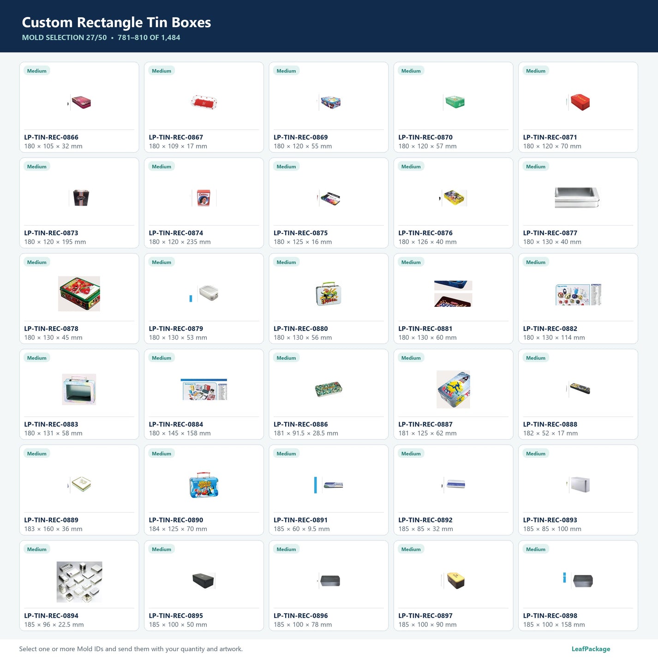Open the blue LP-TIN-REC-0890 lunchbox image
This screenshot has height=658, width=658.
click(204, 485)
